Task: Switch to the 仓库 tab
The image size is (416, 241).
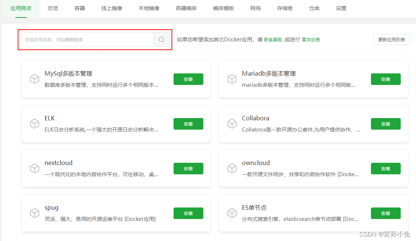Action: [314, 9]
